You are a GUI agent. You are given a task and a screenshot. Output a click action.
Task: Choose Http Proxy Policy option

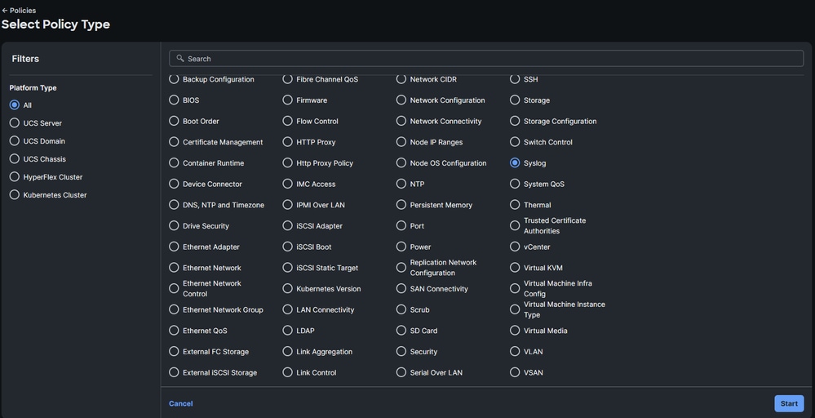(x=287, y=162)
